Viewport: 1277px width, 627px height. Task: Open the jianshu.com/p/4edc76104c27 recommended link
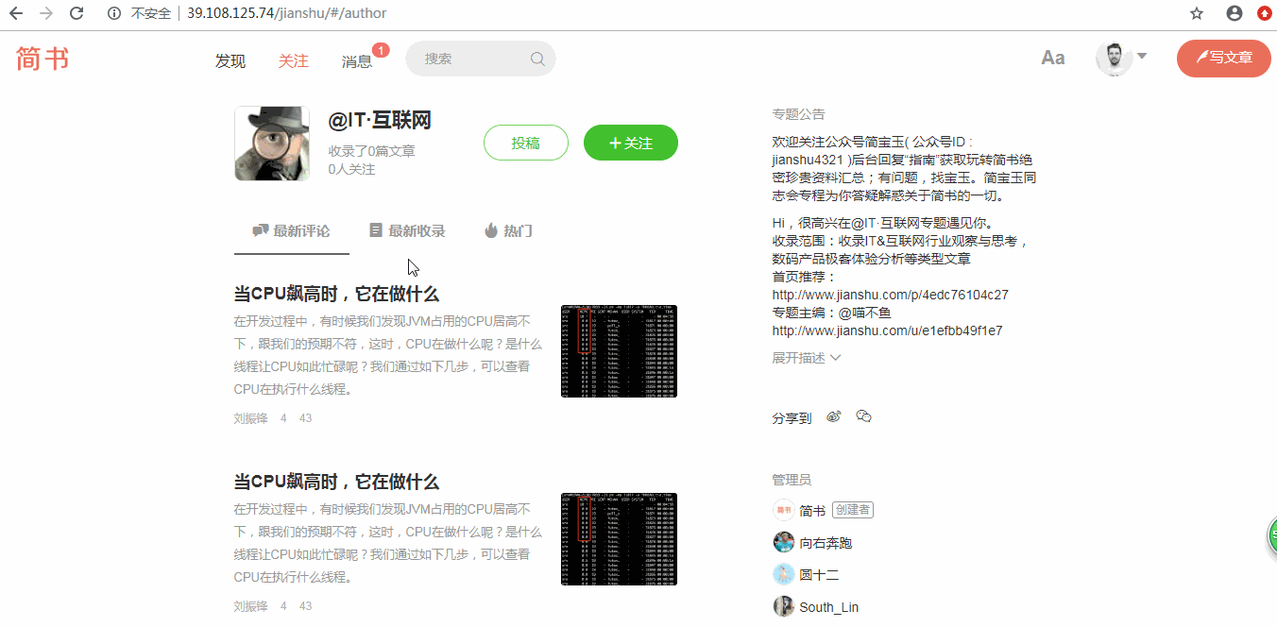(890, 295)
